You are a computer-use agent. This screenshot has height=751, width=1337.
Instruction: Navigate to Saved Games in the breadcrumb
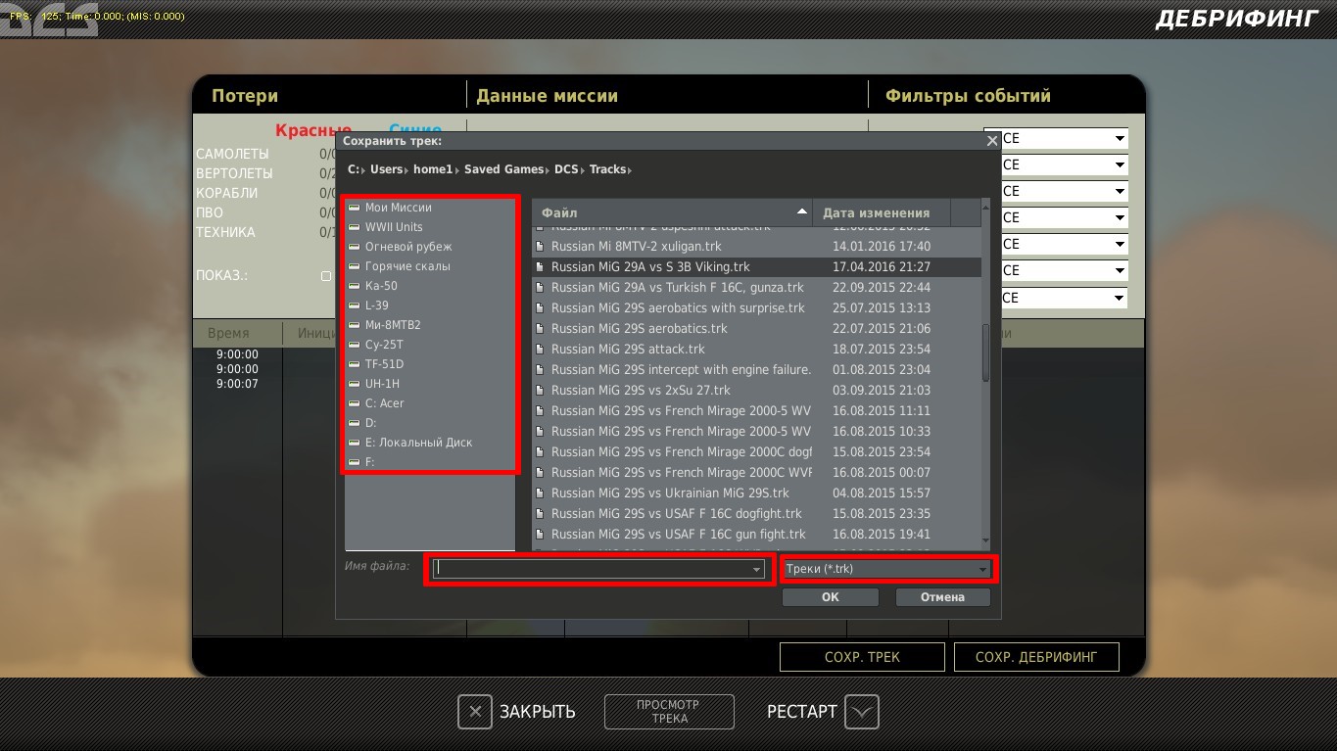(503, 169)
